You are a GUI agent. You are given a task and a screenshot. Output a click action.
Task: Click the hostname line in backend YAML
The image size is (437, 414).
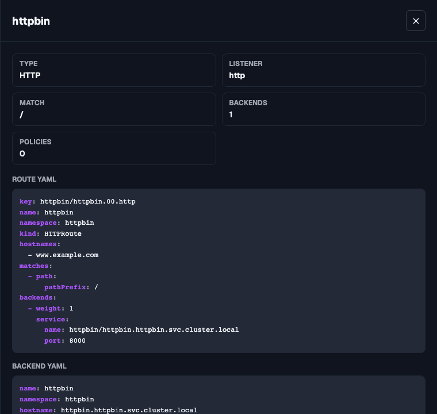[x=109, y=410]
